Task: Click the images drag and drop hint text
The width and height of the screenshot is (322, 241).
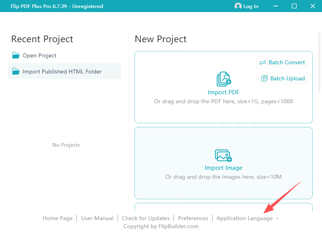Action: pyautogui.click(x=223, y=177)
